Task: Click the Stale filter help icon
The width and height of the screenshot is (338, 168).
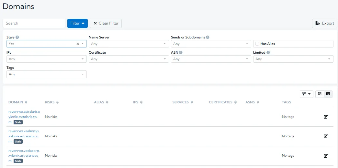Action: pyautogui.click(x=17, y=37)
